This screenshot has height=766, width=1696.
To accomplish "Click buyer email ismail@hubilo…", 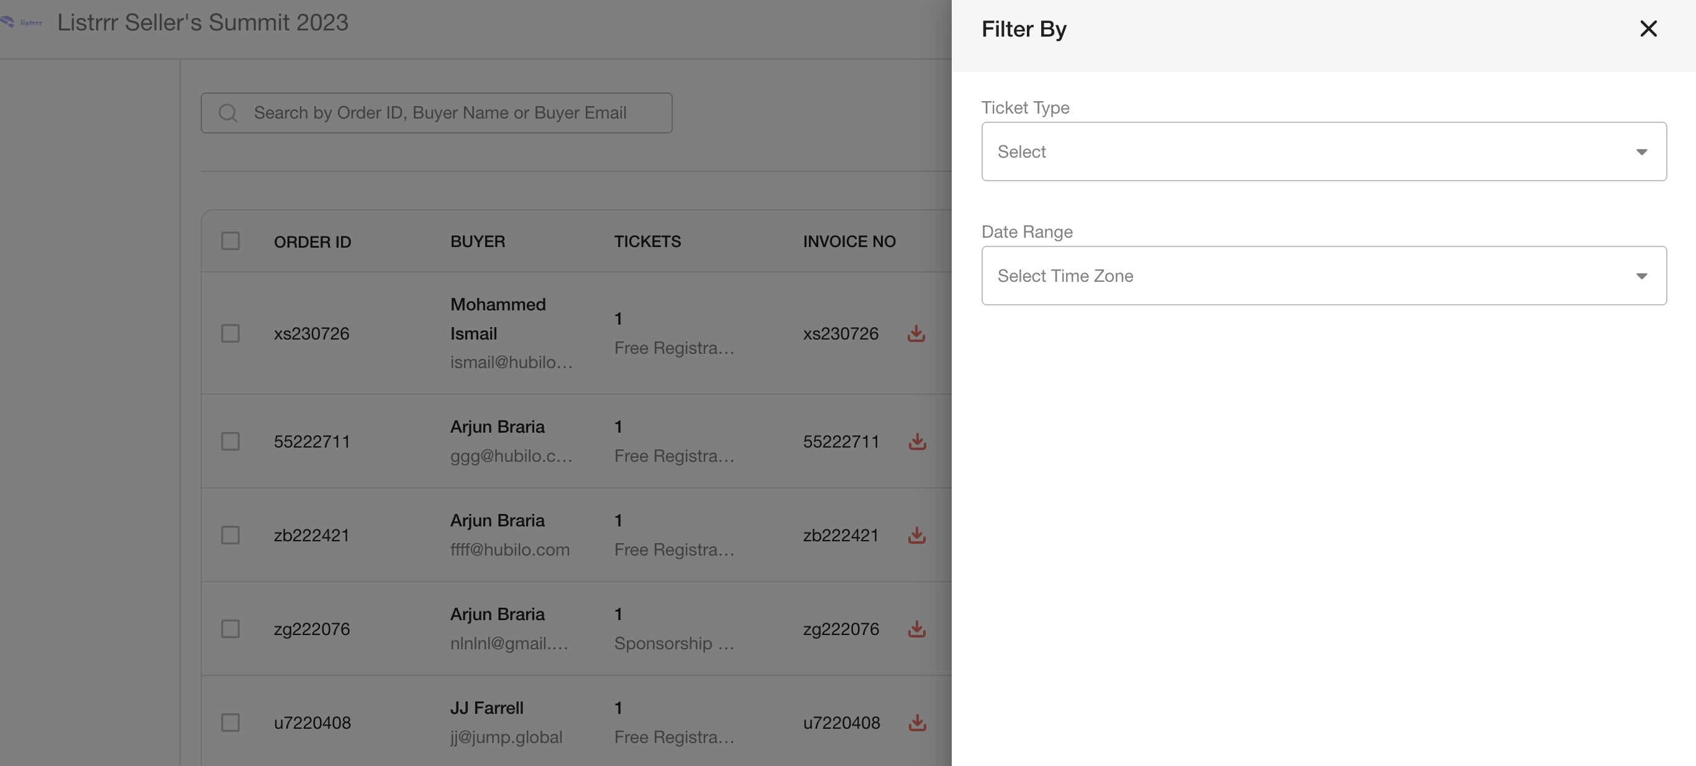I will coord(511,363).
